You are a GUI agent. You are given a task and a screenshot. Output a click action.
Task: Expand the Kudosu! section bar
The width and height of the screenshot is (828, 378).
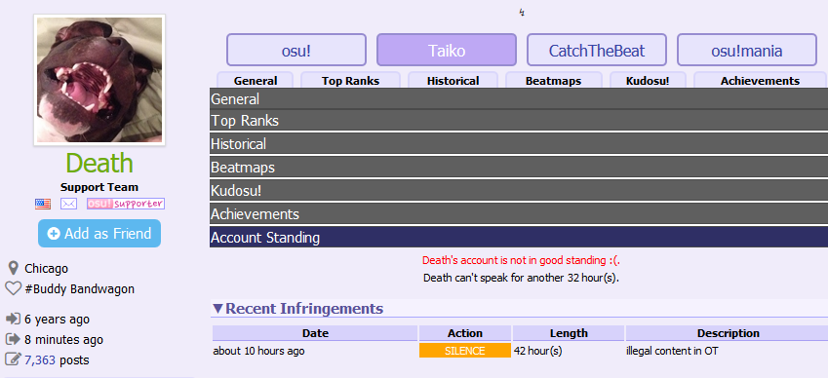tap(519, 190)
